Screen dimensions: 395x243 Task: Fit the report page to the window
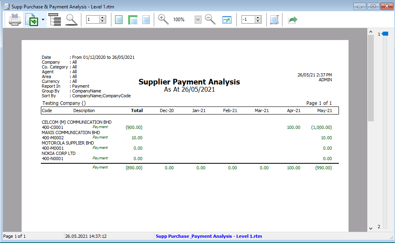pos(227,19)
